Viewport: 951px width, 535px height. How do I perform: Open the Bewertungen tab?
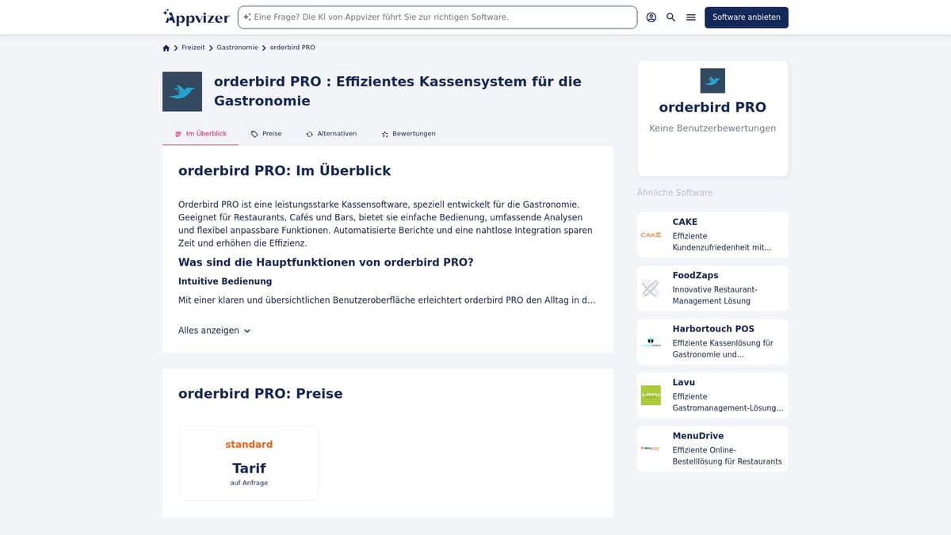[408, 133]
